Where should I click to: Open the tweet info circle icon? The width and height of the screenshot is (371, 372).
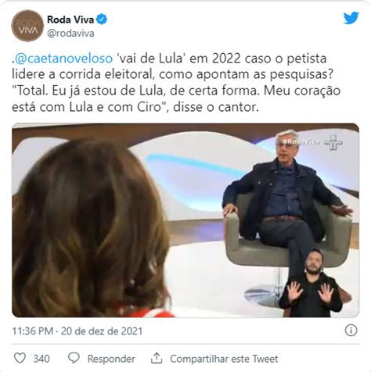pyautogui.click(x=351, y=331)
